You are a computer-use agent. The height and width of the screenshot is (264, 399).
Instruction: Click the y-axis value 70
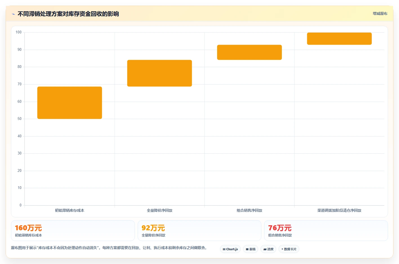point(19,84)
